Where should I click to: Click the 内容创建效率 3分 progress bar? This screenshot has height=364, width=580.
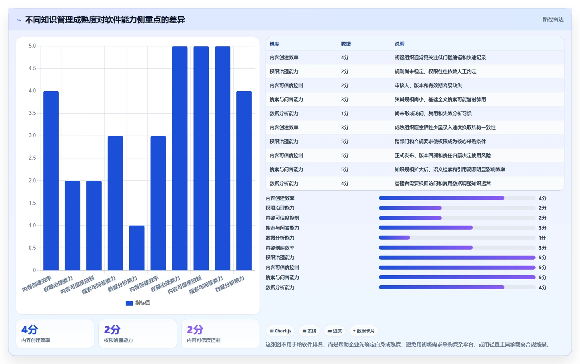tap(457, 248)
